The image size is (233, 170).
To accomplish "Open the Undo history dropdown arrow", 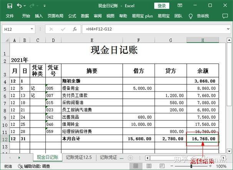I will (25, 6).
